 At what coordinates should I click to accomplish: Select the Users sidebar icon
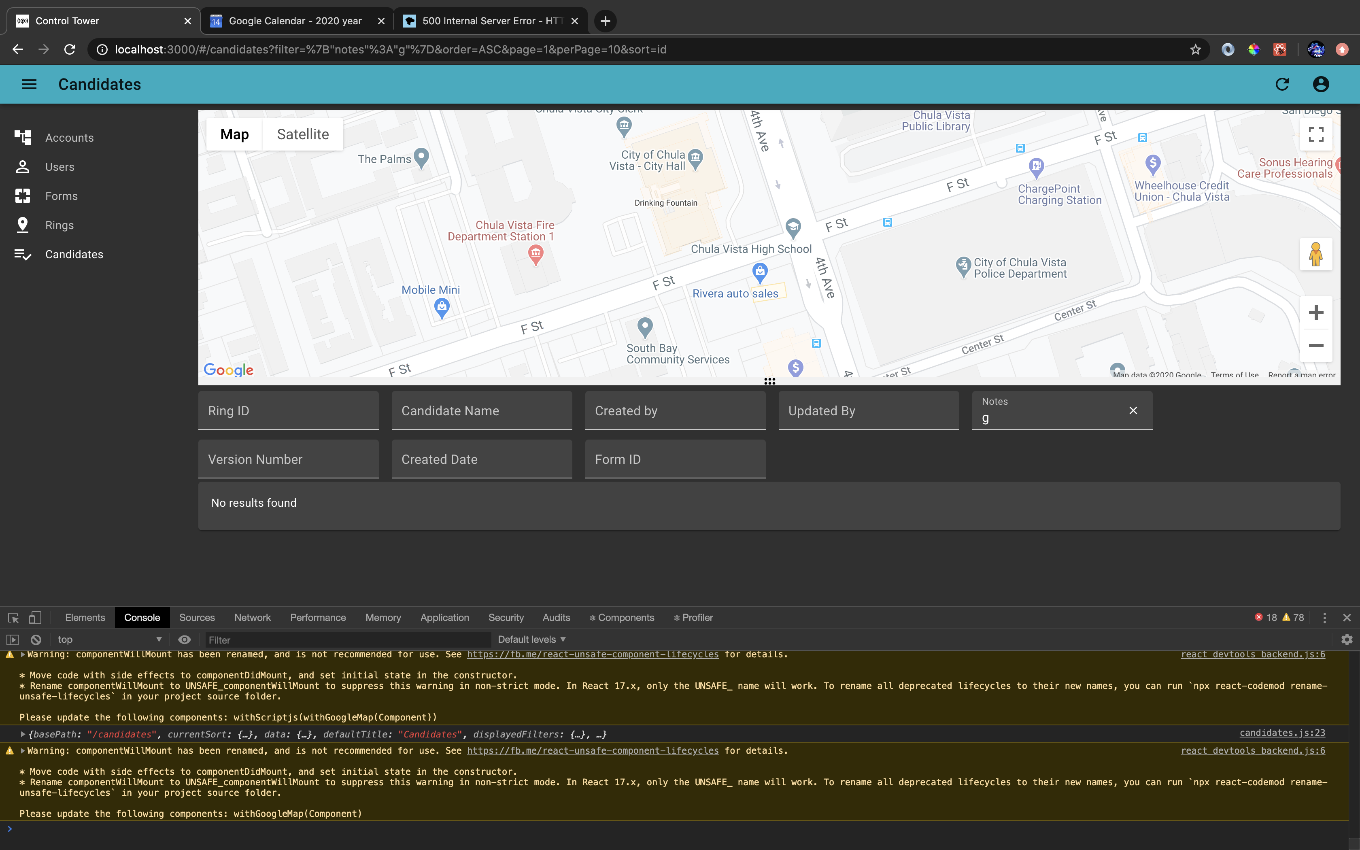[23, 166]
